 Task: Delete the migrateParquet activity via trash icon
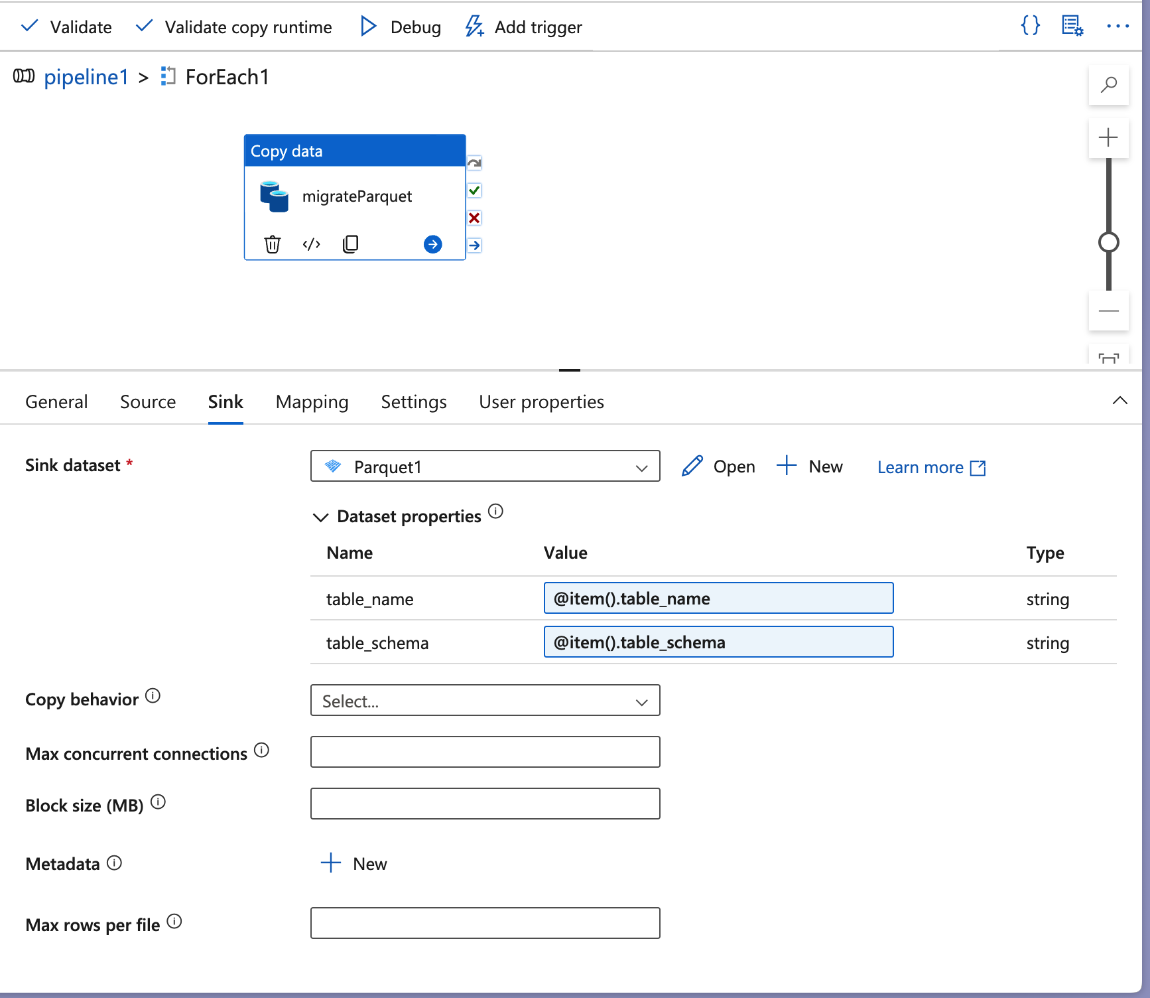coord(273,244)
